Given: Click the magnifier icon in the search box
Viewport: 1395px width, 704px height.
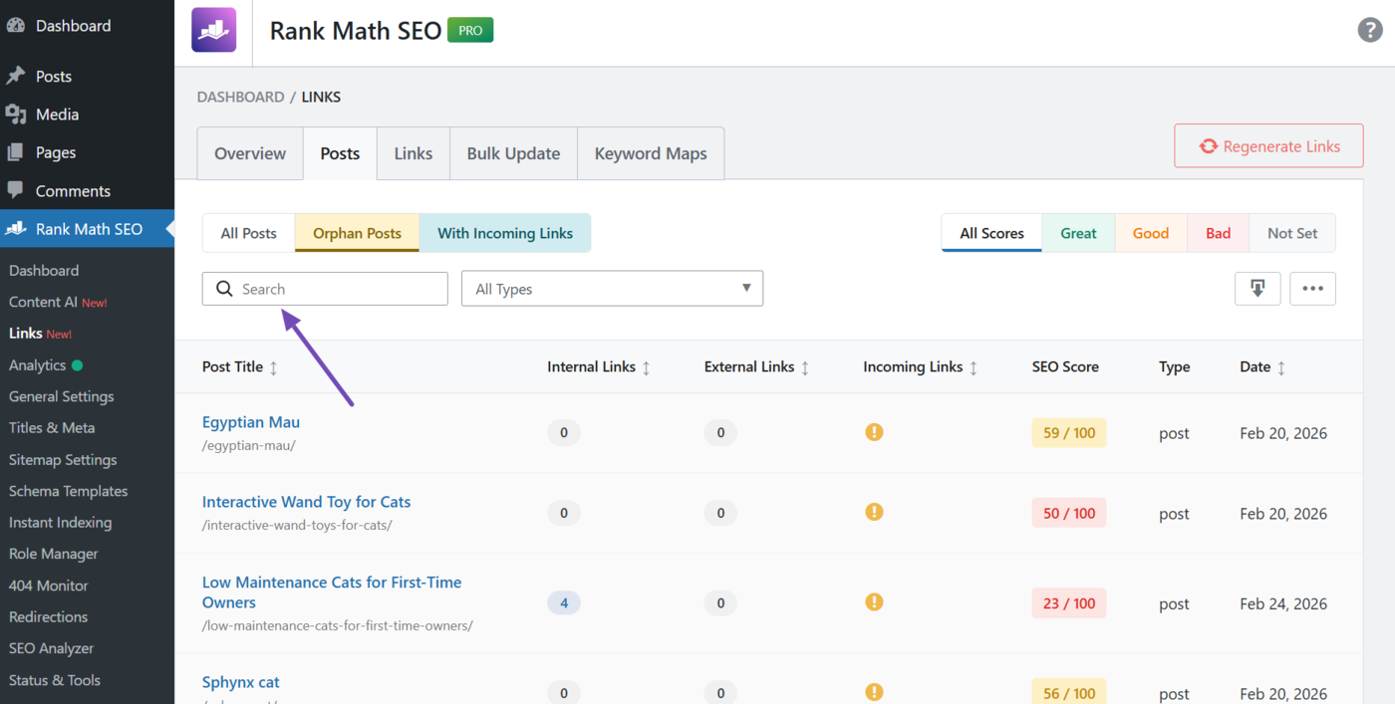Looking at the screenshot, I should (223, 288).
